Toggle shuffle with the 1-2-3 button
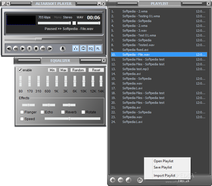 tap(75, 48)
